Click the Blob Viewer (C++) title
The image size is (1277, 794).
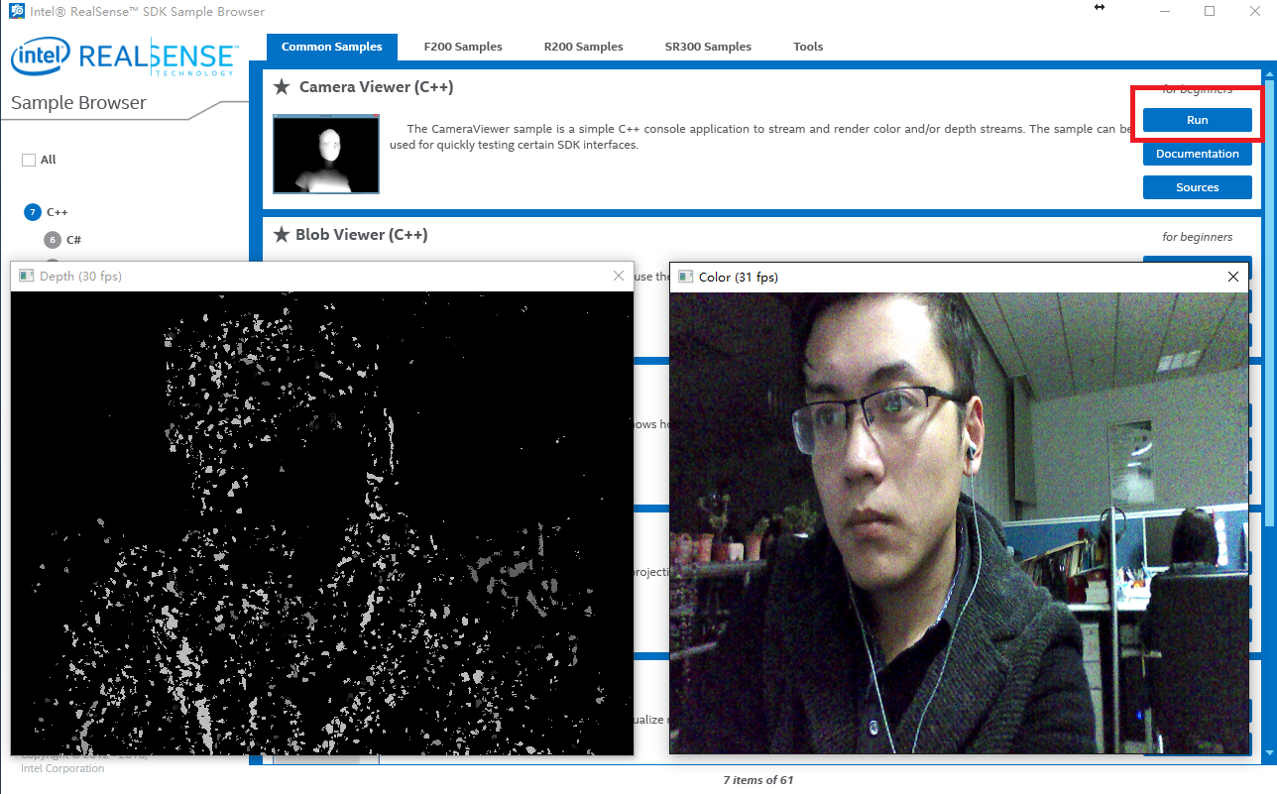(x=362, y=235)
